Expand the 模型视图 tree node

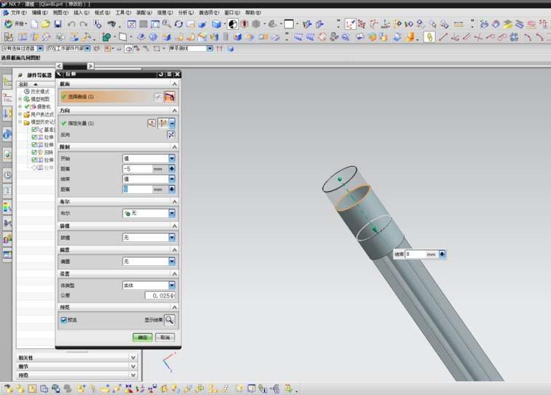coord(20,98)
